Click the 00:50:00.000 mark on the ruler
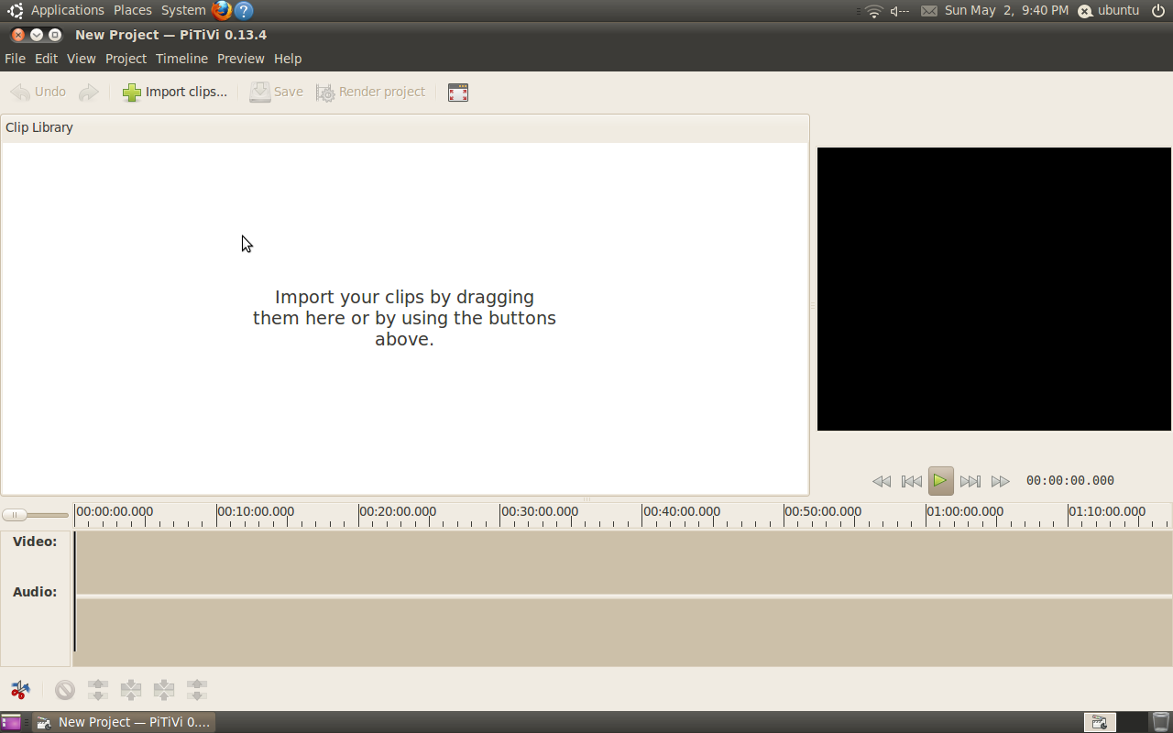This screenshot has width=1173, height=733. pos(823,511)
